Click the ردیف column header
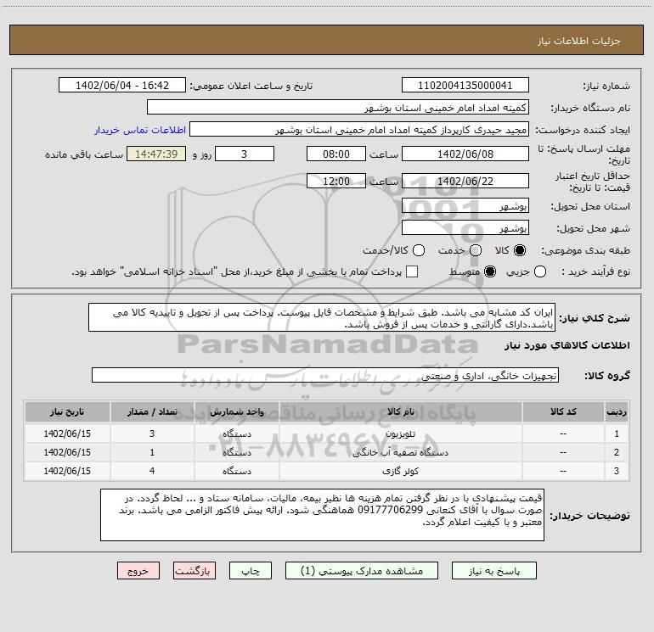654x632 pixels. [x=617, y=411]
